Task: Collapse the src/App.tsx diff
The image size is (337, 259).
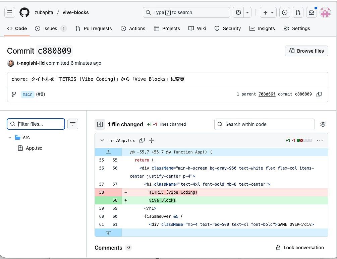Action: tap(102, 140)
